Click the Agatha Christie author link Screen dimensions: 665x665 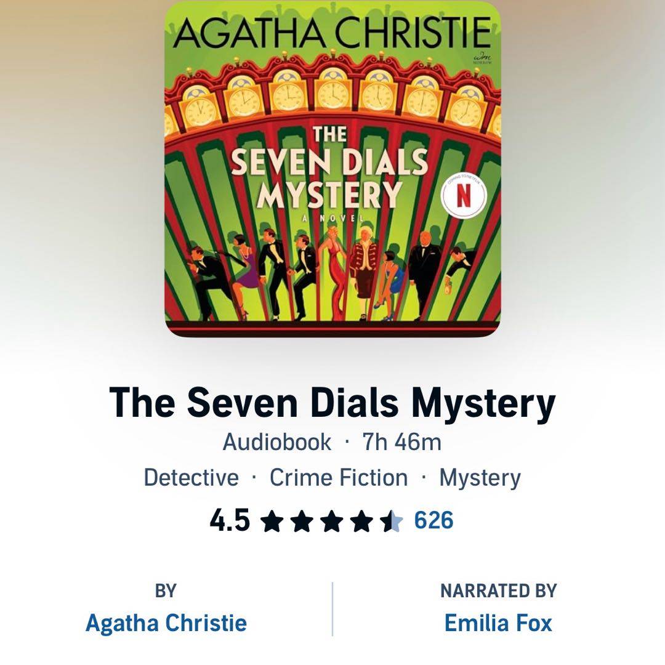pos(166,623)
